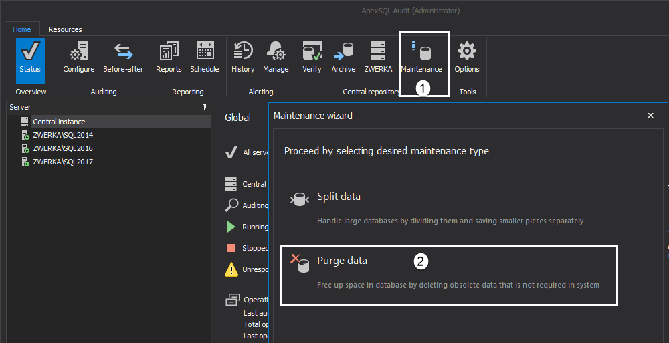Pin the Server panel
The width and height of the screenshot is (669, 343).
204,107
